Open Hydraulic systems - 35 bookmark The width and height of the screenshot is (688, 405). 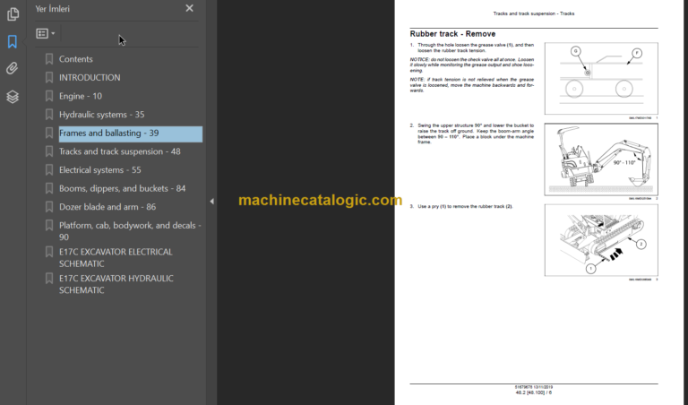click(102, 115)
